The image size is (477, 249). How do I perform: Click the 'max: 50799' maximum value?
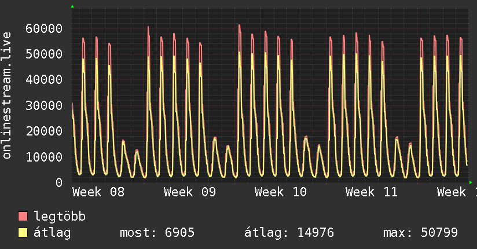tap(420, 233)
